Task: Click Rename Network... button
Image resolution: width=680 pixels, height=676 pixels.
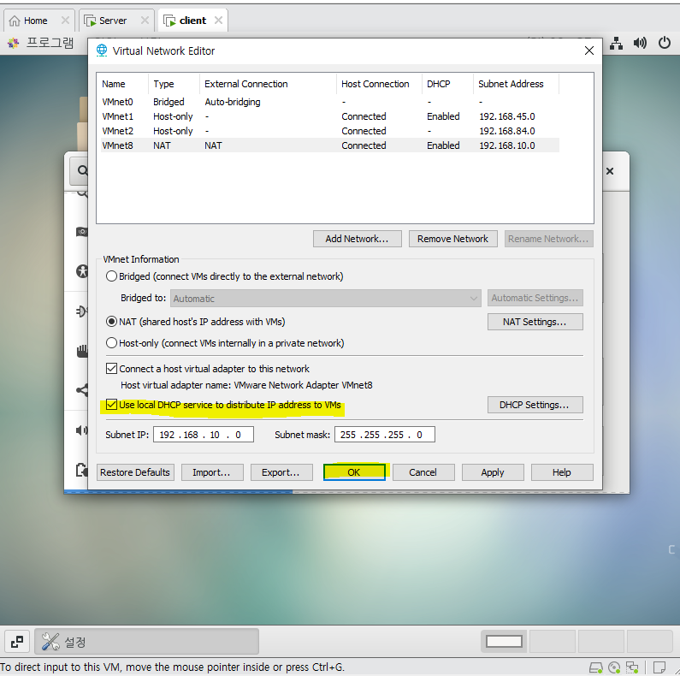Action: click(548, 239)
